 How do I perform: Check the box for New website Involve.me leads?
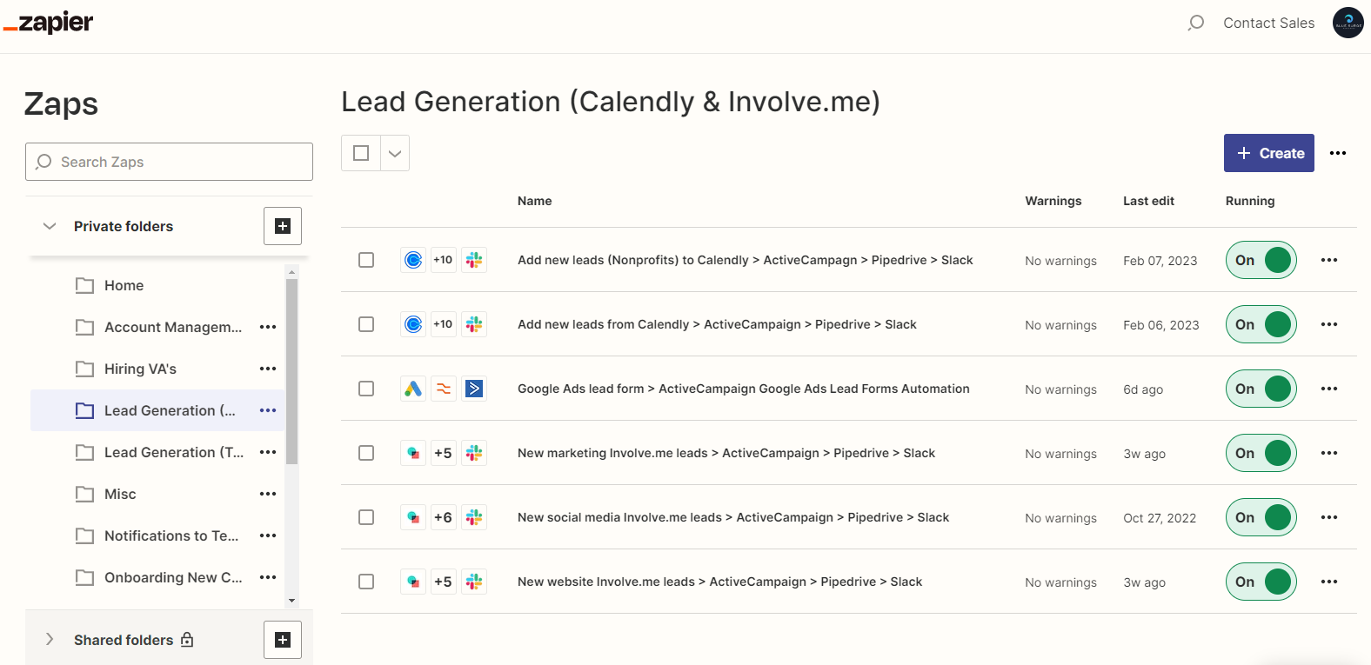tap(366, 582)
